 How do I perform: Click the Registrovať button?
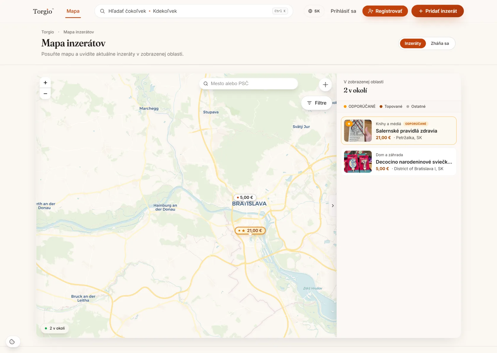pyautogui.click(x=385, y=11)
